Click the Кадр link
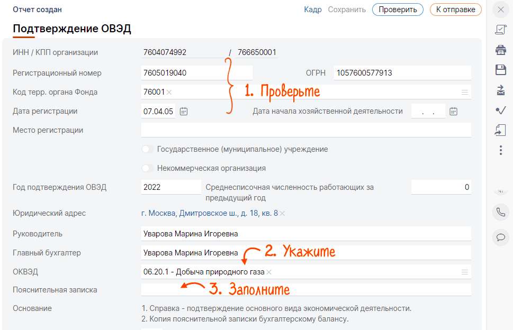The image size is (513, 330). click(x=312, y=10)
